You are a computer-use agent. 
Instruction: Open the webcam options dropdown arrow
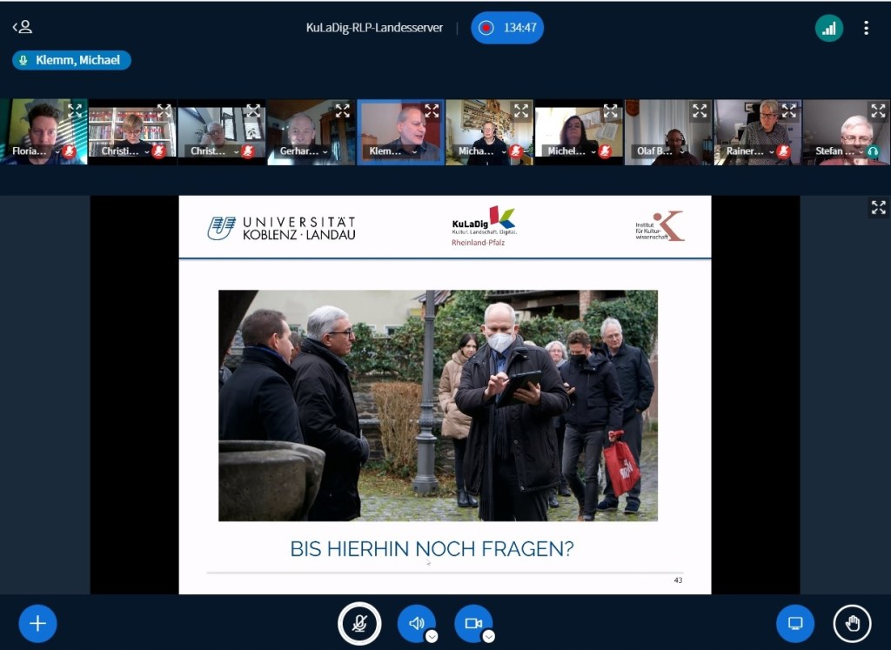coord(489,636)
